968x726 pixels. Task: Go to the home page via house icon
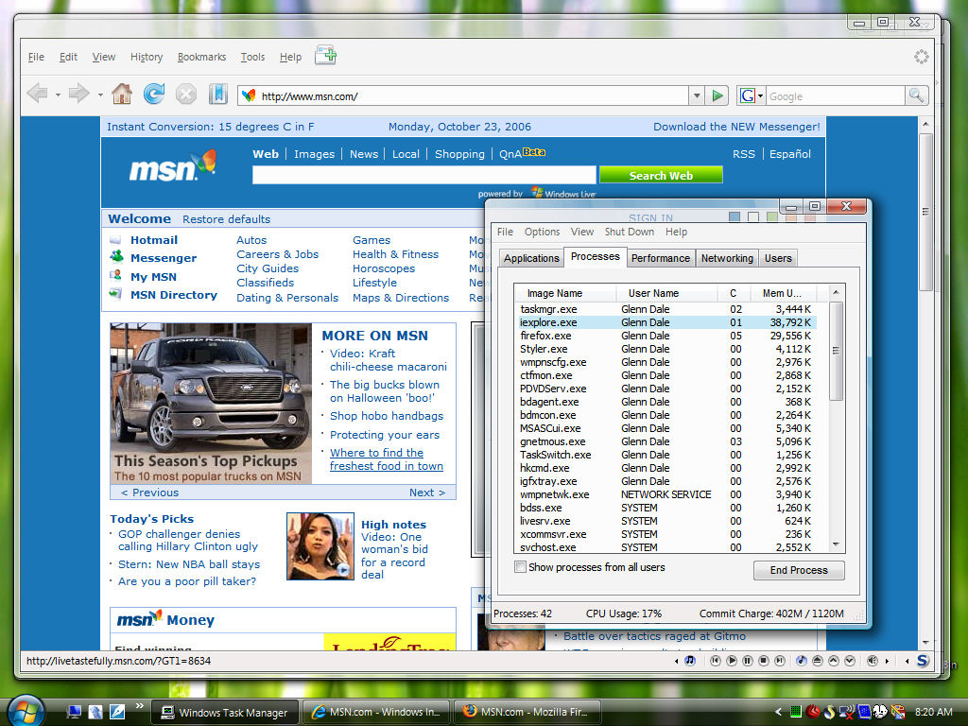pyautogui.click(x=122, y=94)
